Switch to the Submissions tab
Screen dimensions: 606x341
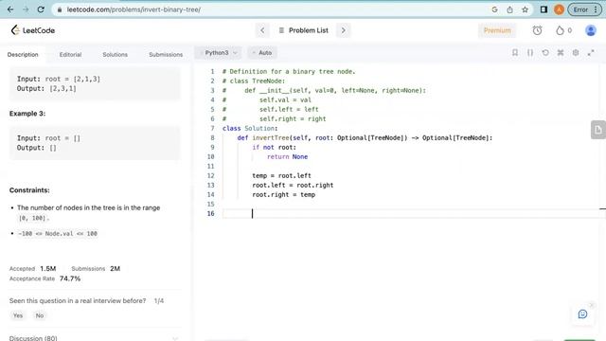pos(166,55)
